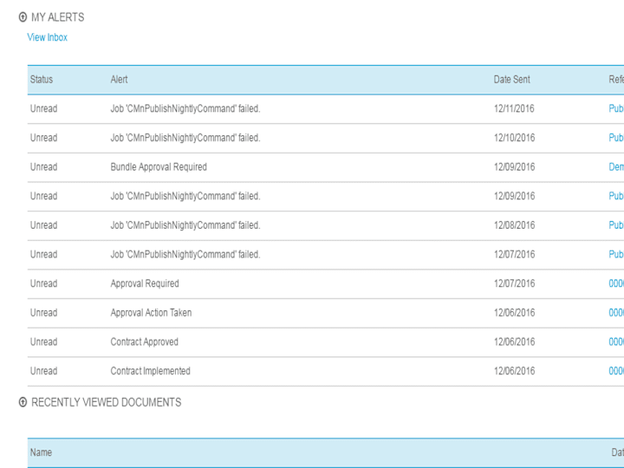Sort alerts by the Alert column header
This screenshot has width=624, height=468.
[119, 80]
